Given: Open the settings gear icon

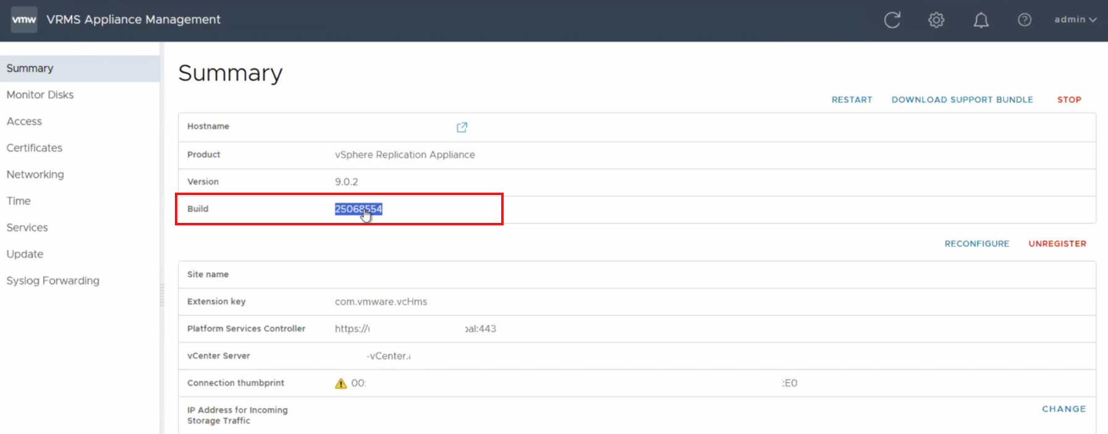Looking at the screenshot, I should click(936, 20).
